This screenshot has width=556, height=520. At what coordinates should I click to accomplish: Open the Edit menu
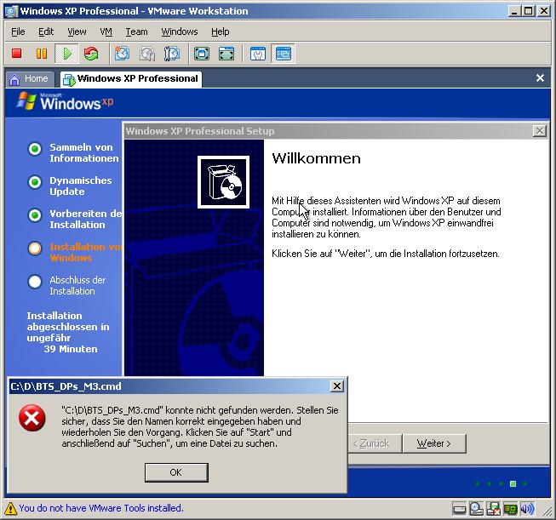(46, 31)
